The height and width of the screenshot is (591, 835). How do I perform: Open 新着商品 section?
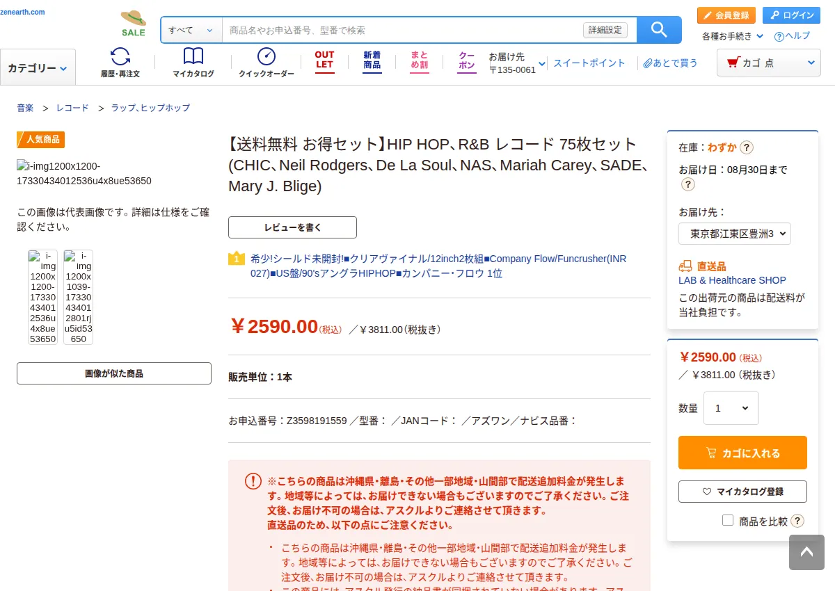pyautogui.click(x=372, y=60)
